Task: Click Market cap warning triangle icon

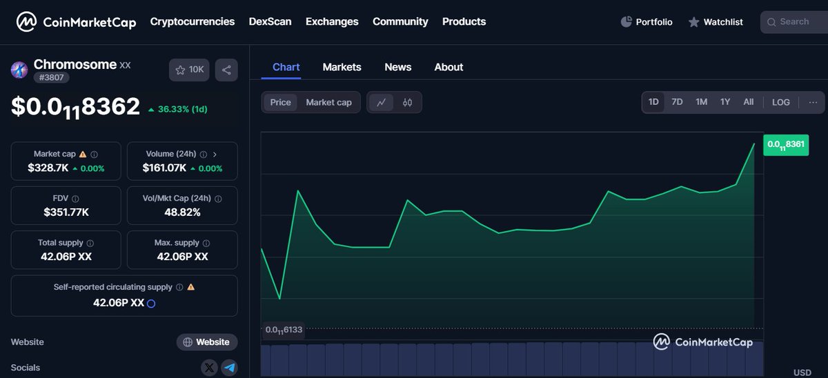Action: click(x=83, y=155)
